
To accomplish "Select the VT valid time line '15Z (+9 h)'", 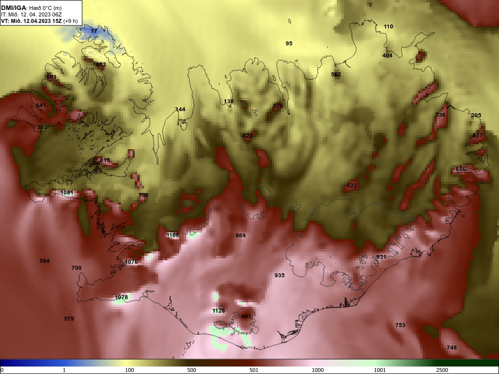I will tap(39, 21).
